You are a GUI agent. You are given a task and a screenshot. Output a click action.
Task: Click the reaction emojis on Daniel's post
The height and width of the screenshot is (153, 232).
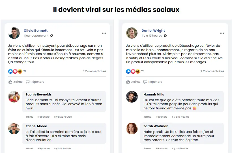click(x=133, y=71)
